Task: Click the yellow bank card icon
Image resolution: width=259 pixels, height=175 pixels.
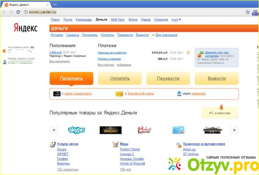Action: tap(119, 94)
